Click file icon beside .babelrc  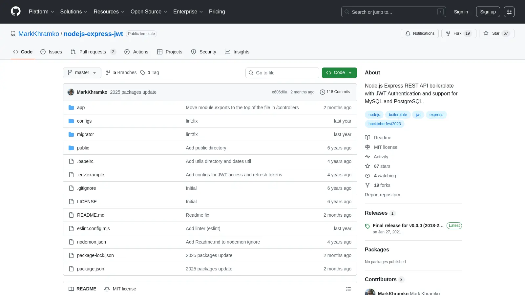pyautogui.click(x=71, y=161)
